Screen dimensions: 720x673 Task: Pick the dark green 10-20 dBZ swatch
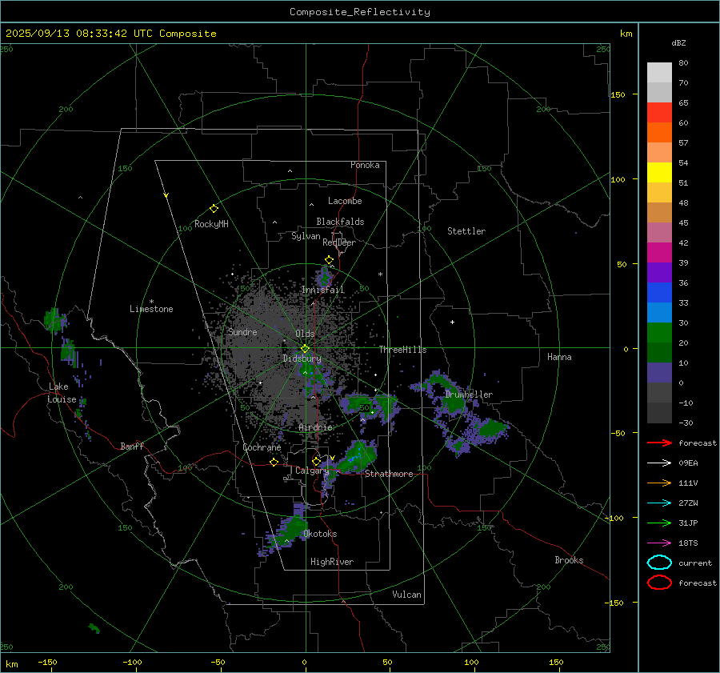[659, 353]
